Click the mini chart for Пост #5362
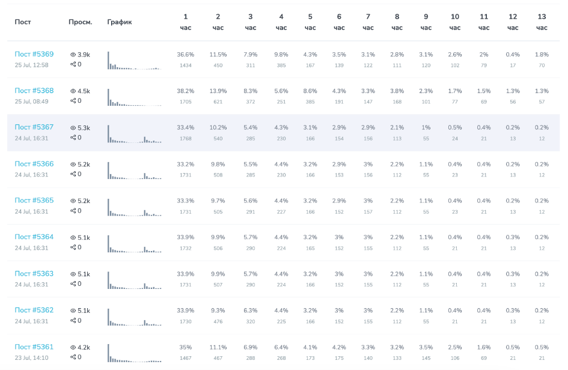The width and height of the screenshot is (568, 370). (x=135, y=317)
